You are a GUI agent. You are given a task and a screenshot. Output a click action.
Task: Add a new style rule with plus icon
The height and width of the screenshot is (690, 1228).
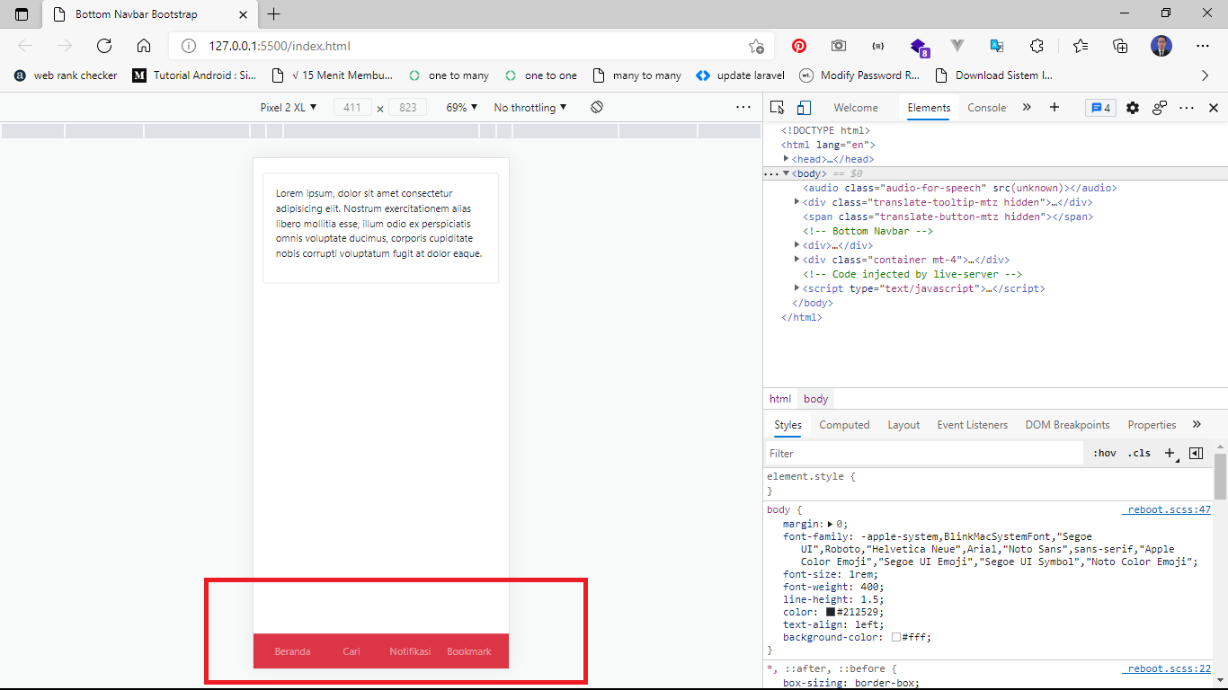(1169, 453)
